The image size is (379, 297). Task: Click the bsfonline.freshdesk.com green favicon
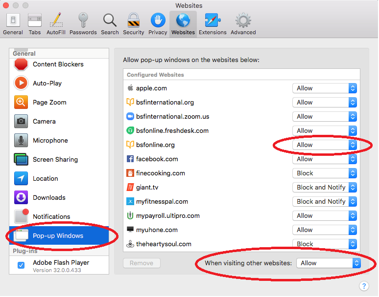[x=130, y=130]
